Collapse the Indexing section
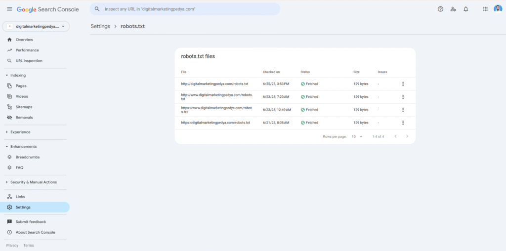The image size is (506, 251). coord(7,76)
